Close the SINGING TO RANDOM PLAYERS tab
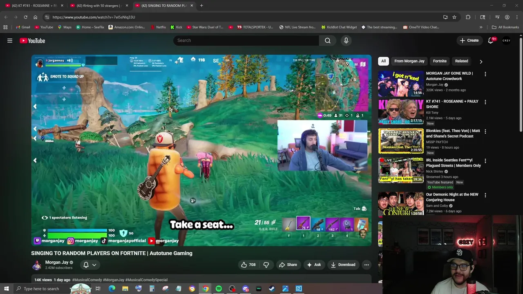Screen dimensions: 523x294 click(x=192, y=6)
